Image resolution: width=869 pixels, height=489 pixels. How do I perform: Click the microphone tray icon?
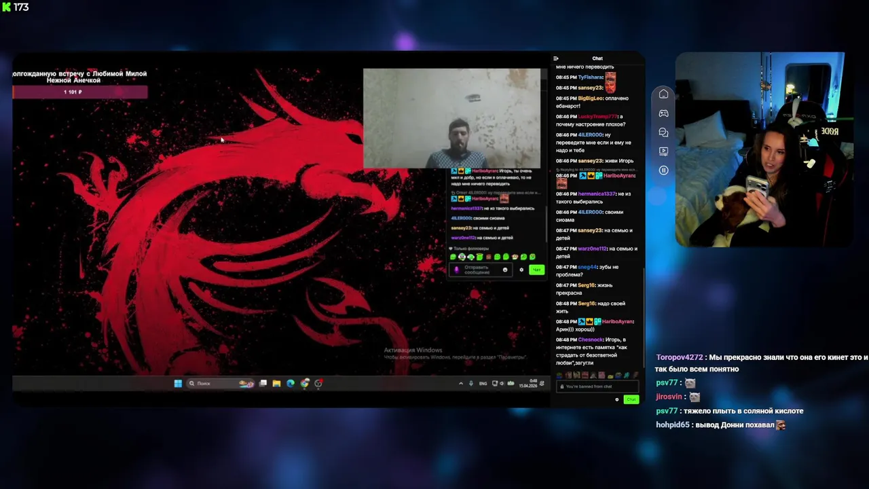tap(471, 383)
